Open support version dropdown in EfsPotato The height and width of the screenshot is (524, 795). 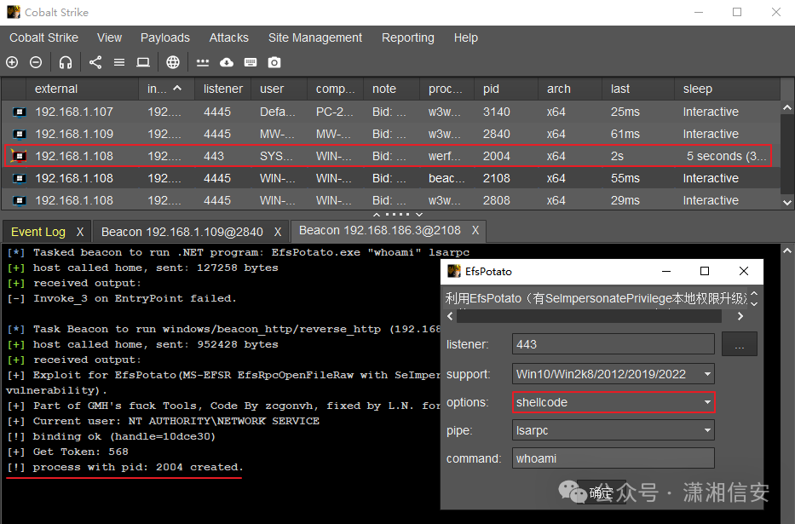(707, 375)
